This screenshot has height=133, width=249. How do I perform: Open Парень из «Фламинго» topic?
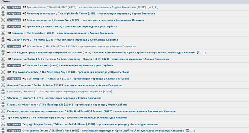[x=67, y=105]
